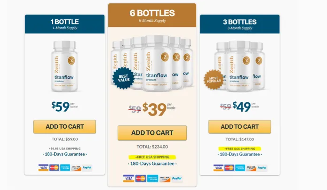Select the 6 Bottles header banner

click(152, 15)
